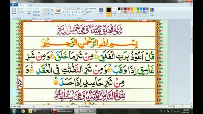The width and height of the screenshot is (203, 114).
Task: Select the Eraser tool
Action: [x=45, y=14]
